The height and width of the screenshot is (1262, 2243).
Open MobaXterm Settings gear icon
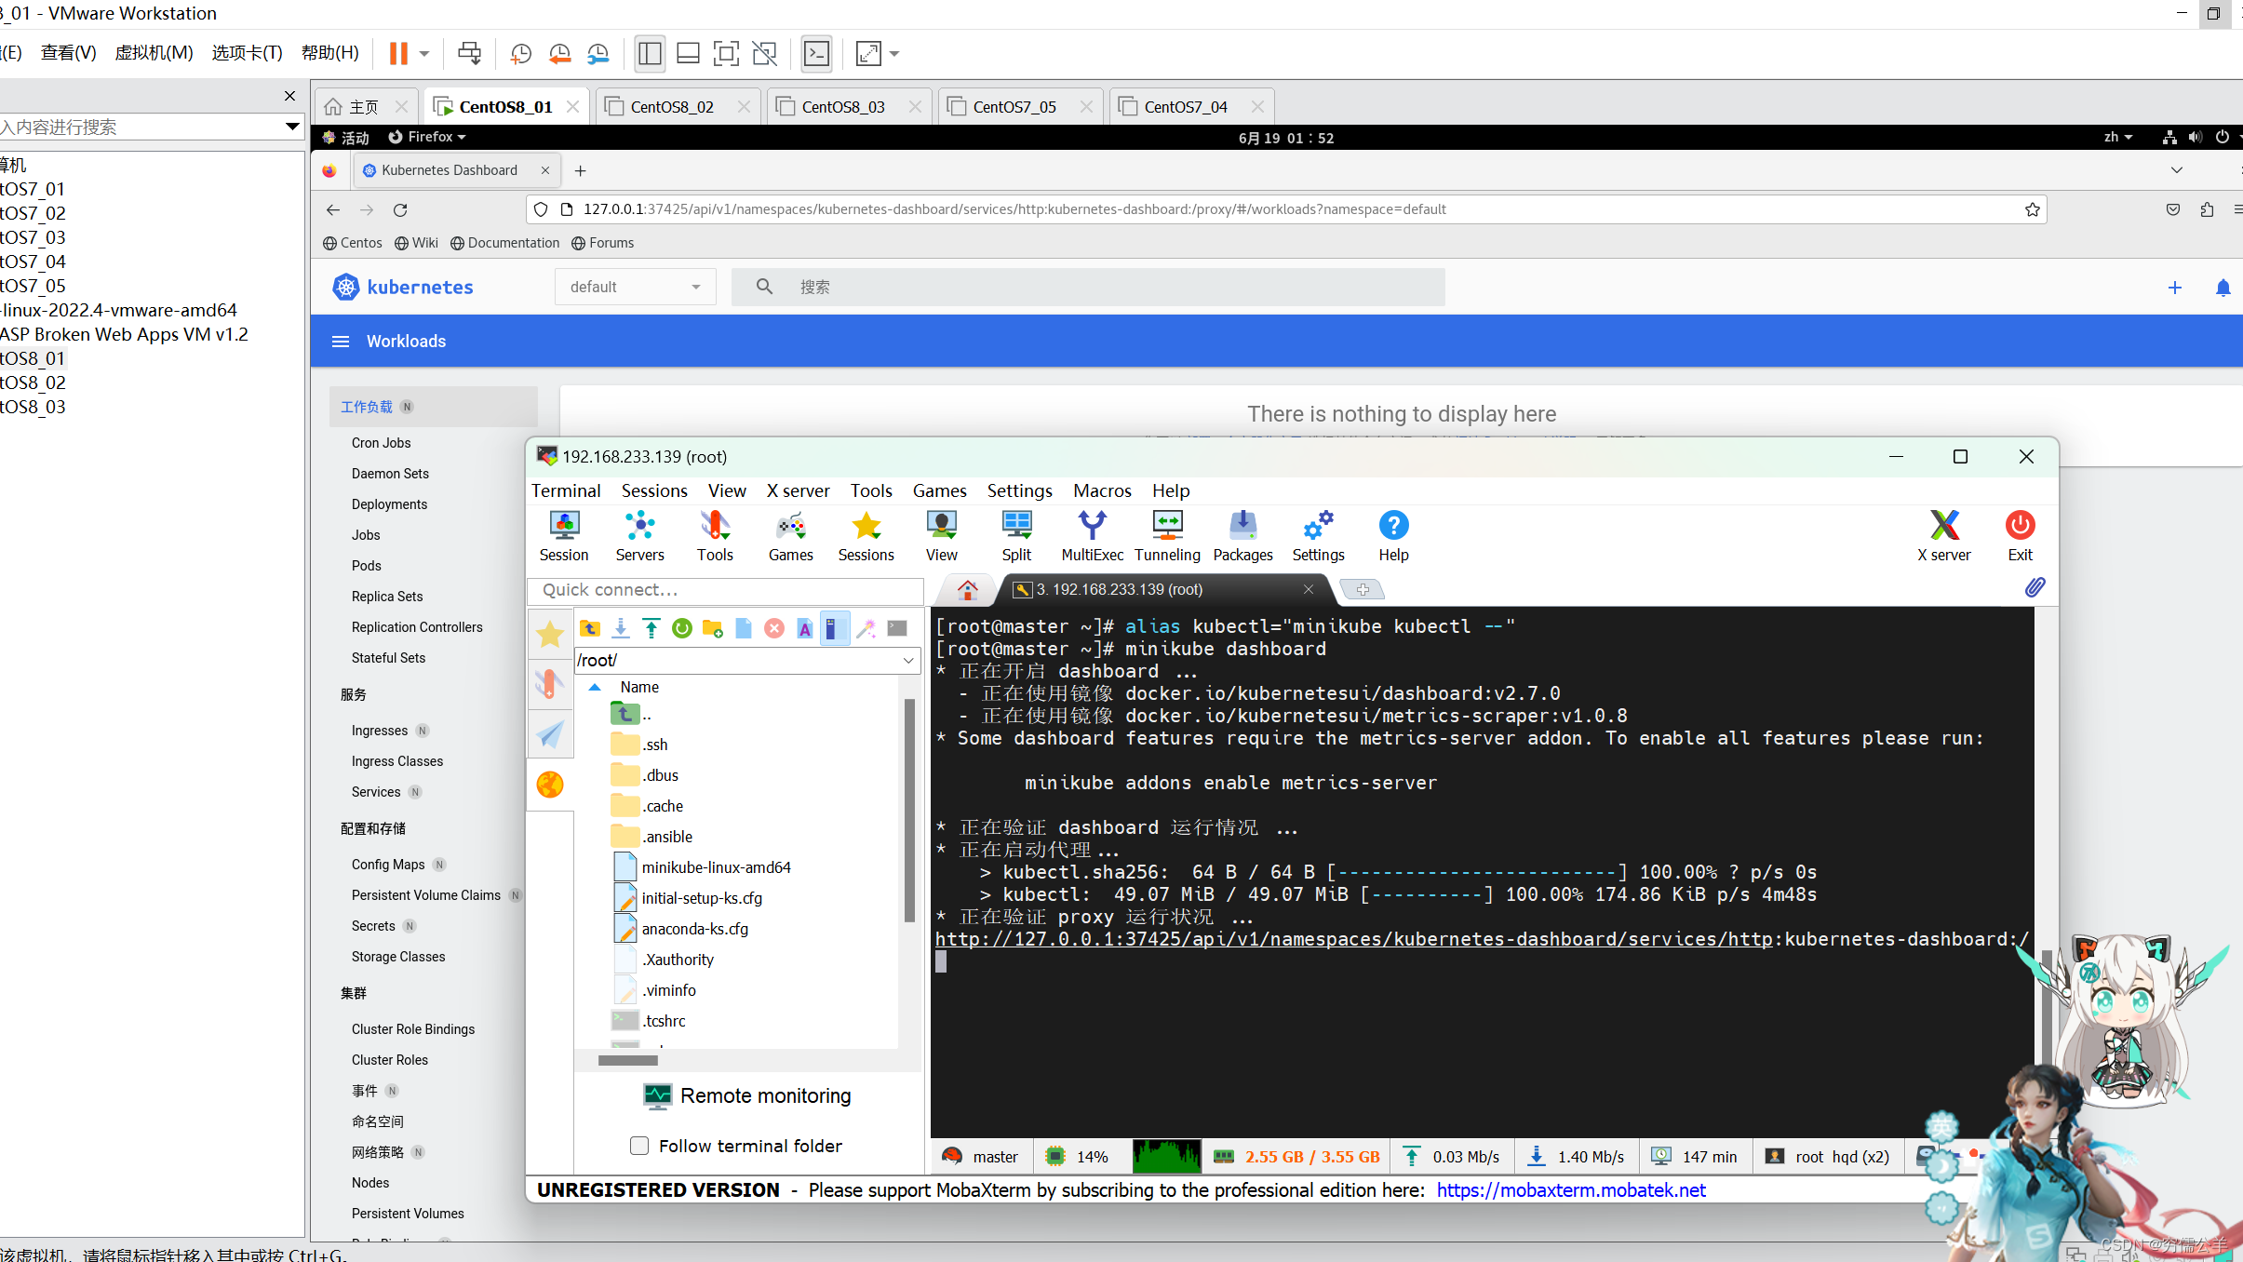point(1318,536)
